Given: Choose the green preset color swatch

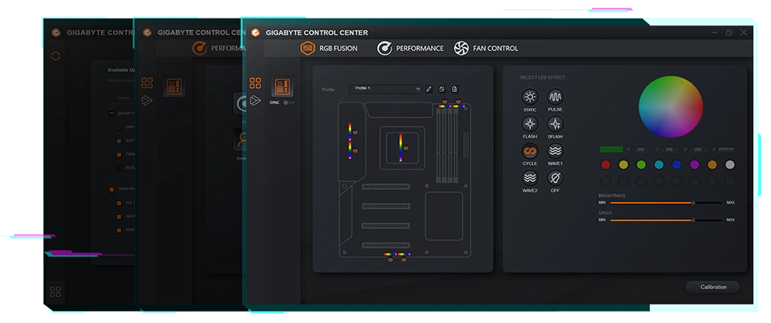Looking at the screenshot, I should [641, 165].
